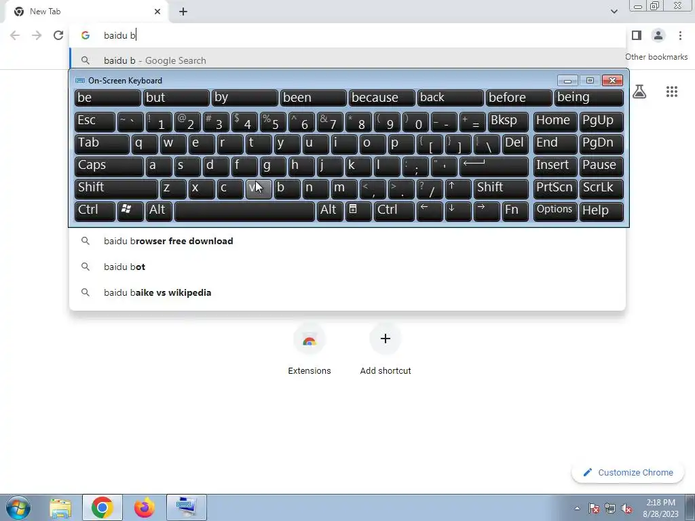Viewport: 695px width, 521px height.
Task: Click the letter b key
Action: [x=287, y=189]
